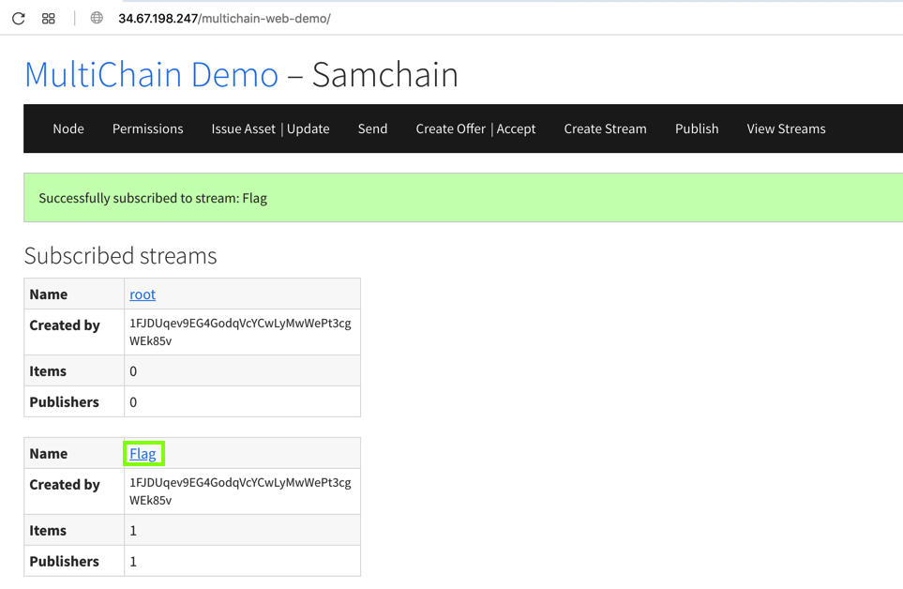
Task: Open the browser tab grid icon
Action: coord(49,19)
